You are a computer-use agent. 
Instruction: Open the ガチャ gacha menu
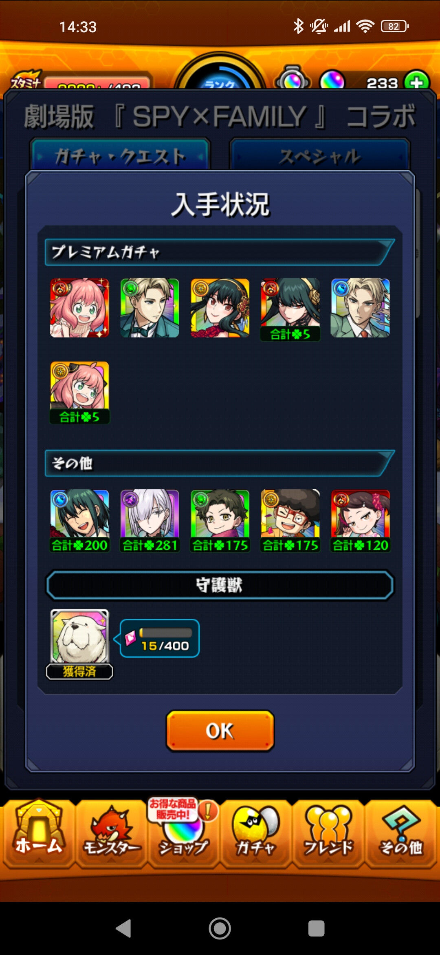point(256,833)
